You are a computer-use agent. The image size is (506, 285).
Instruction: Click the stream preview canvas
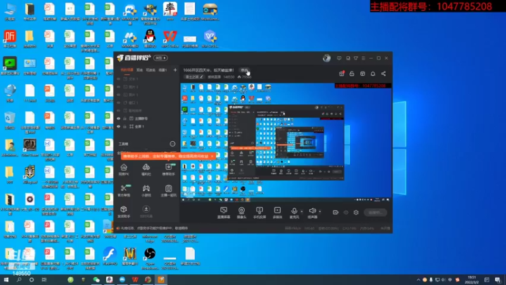pyautogui.click(x=287, y=142)
